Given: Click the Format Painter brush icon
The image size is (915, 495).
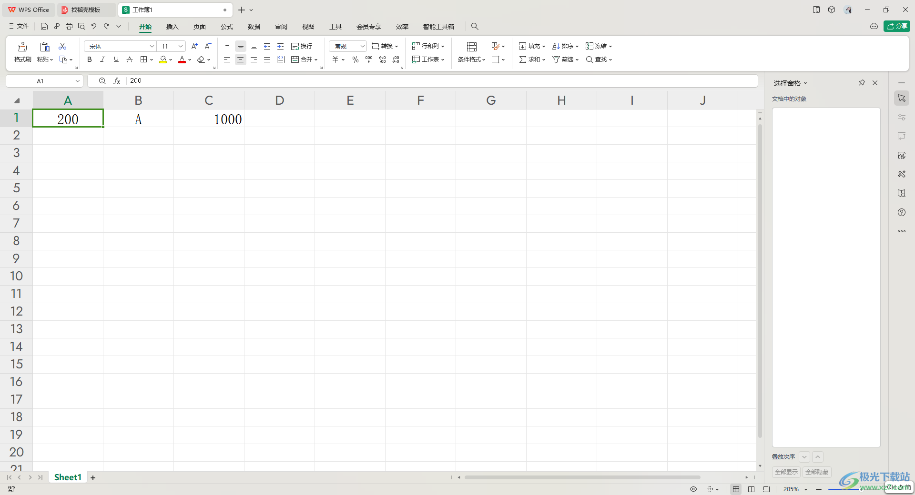Looking at the screenshot, I should (x=22, y=47).
